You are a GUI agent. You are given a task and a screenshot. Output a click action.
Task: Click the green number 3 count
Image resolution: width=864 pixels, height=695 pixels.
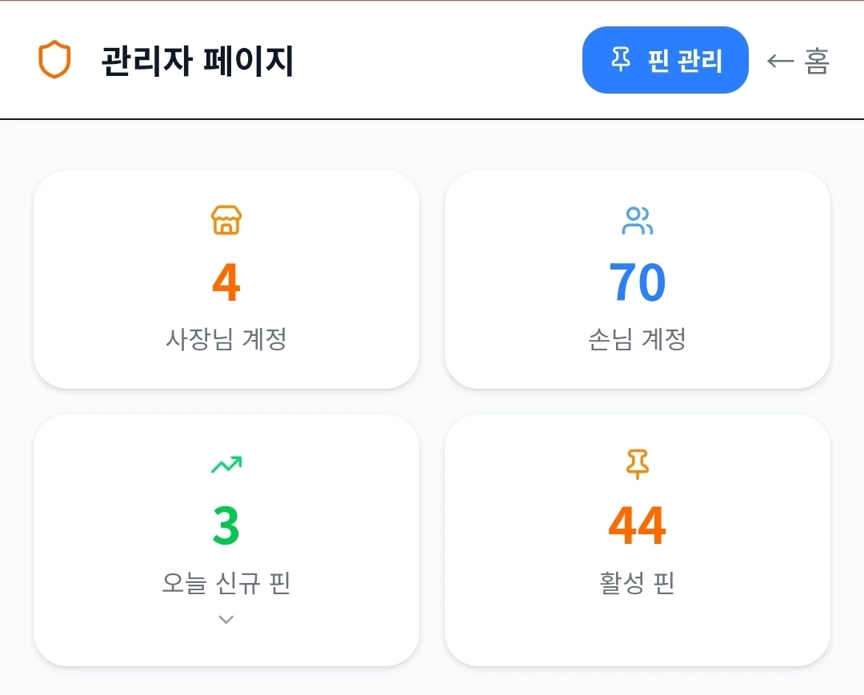pyautogui.click(x=226, y=526)
